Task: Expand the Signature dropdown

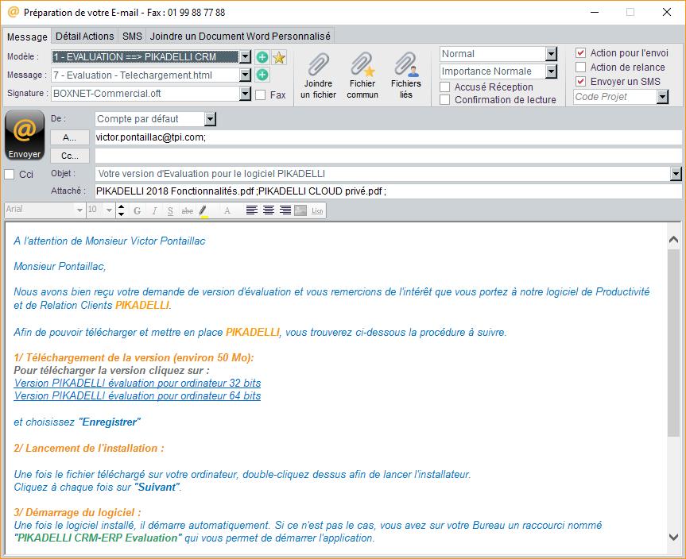Action: click(x=246, y=93)
